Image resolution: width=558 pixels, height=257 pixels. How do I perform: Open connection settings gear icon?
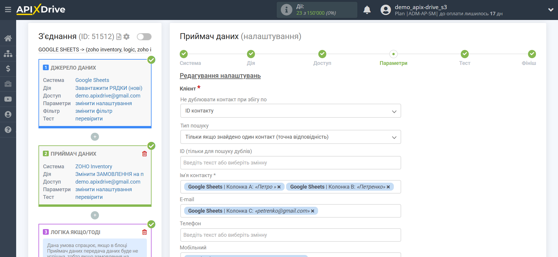pyautogui.click(x=127, y=37)
